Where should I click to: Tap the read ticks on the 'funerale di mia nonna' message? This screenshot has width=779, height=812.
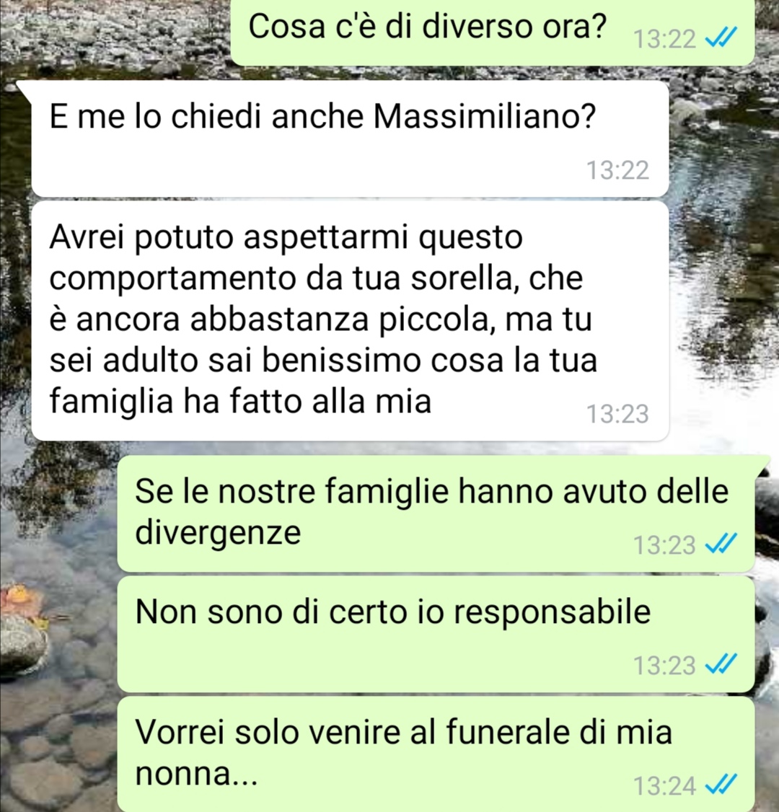pos(721,785)
